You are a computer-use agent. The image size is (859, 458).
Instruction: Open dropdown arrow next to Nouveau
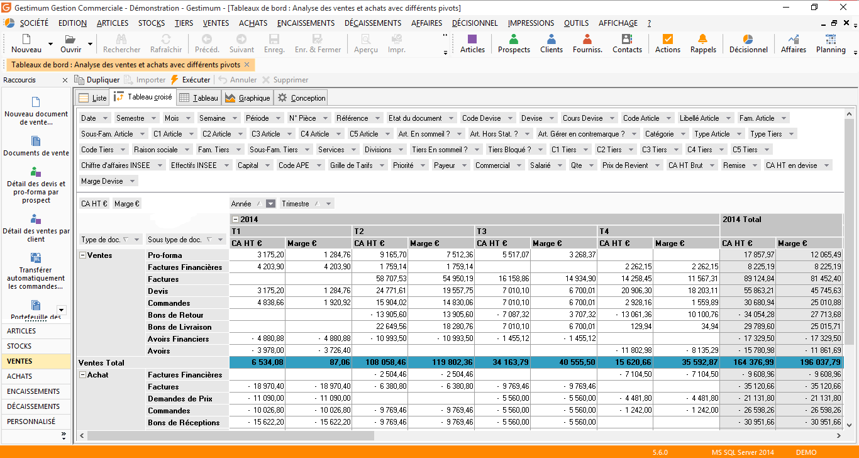pos(50,45)
